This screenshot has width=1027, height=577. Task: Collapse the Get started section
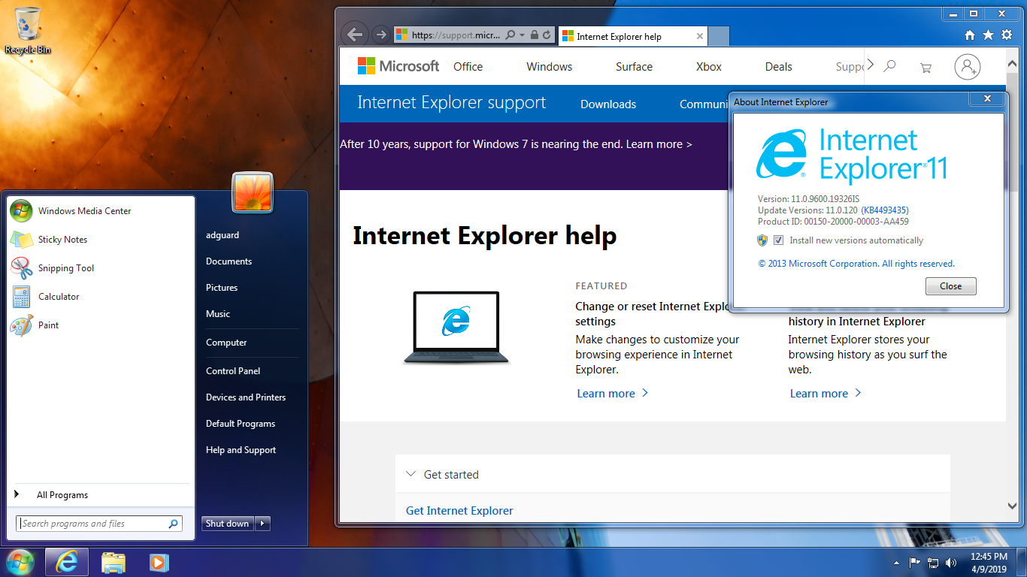click(410, 474)
